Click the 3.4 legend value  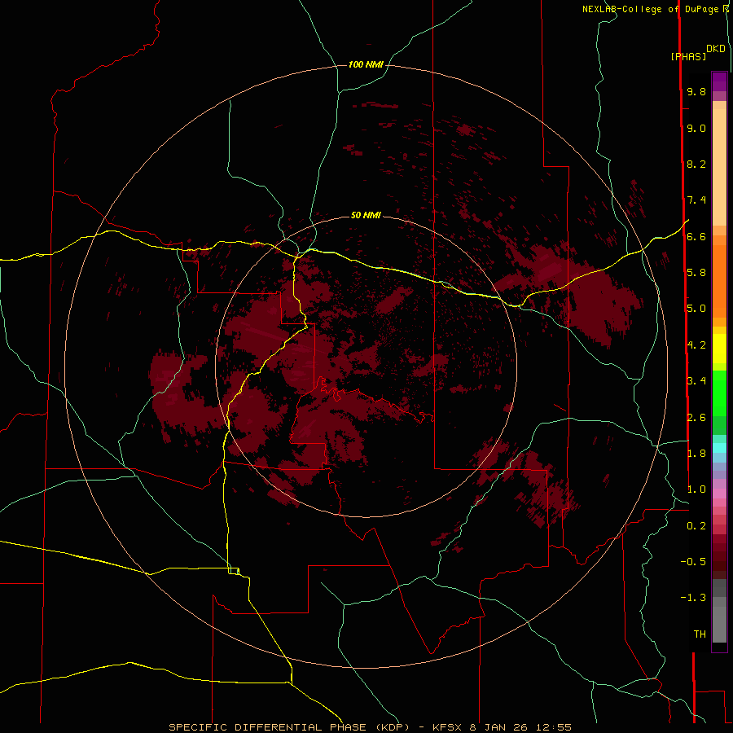[696, 381]
